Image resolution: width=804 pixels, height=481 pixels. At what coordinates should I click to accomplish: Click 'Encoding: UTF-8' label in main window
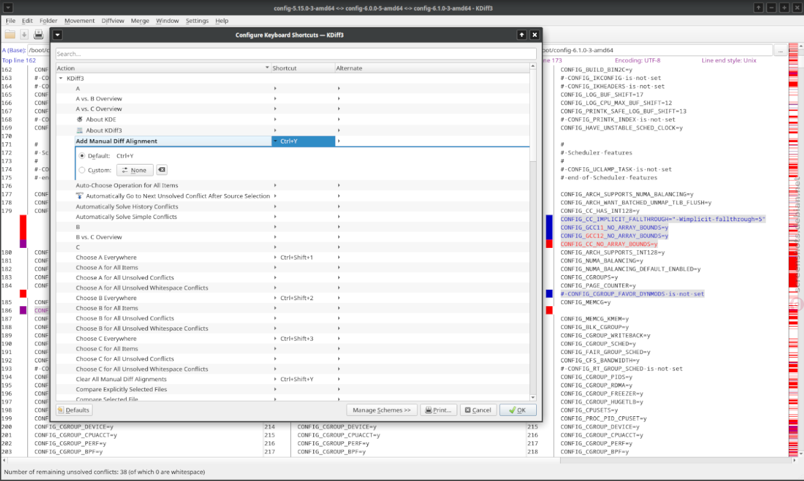[637, 60]
